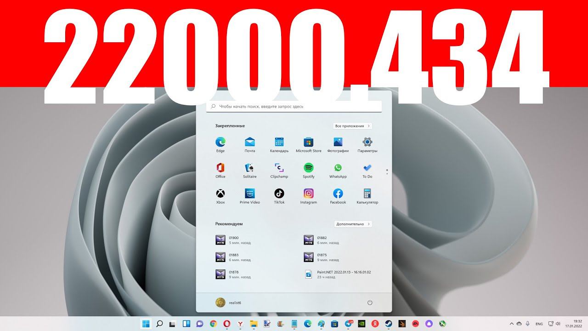Expand Дополнительно recommended items

(x=352, y=224)
